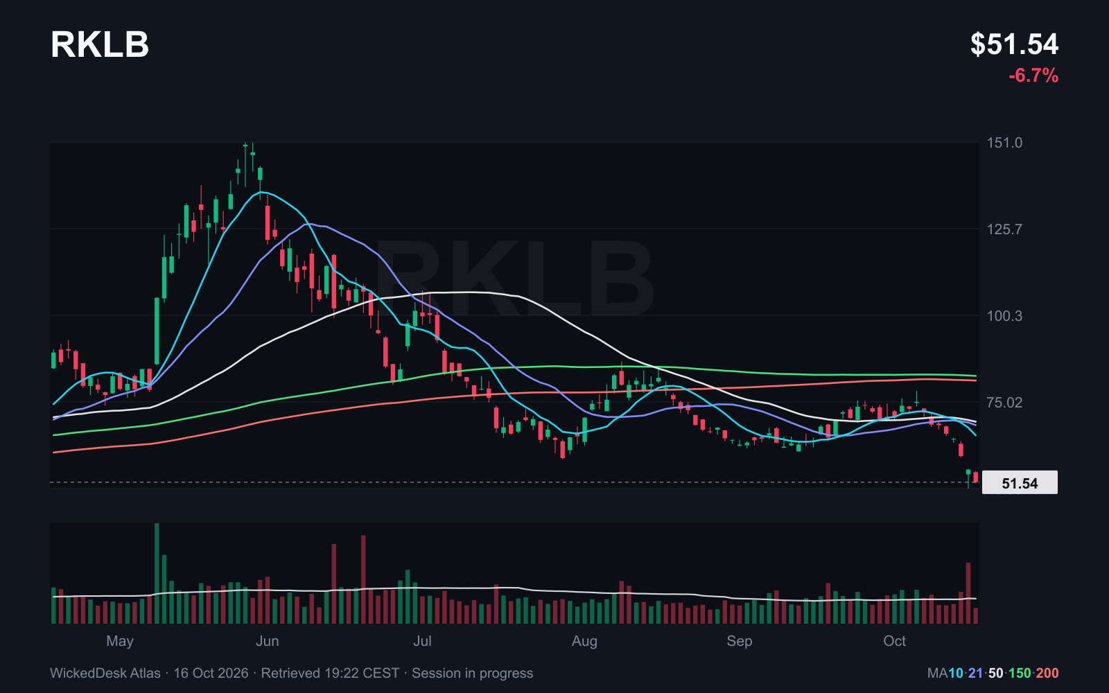Click the Sep month label
The image size is (1109, 693).
[x=740, y=641]
